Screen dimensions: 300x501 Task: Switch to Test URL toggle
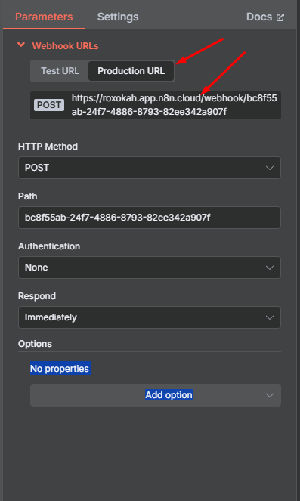(60, 70)
